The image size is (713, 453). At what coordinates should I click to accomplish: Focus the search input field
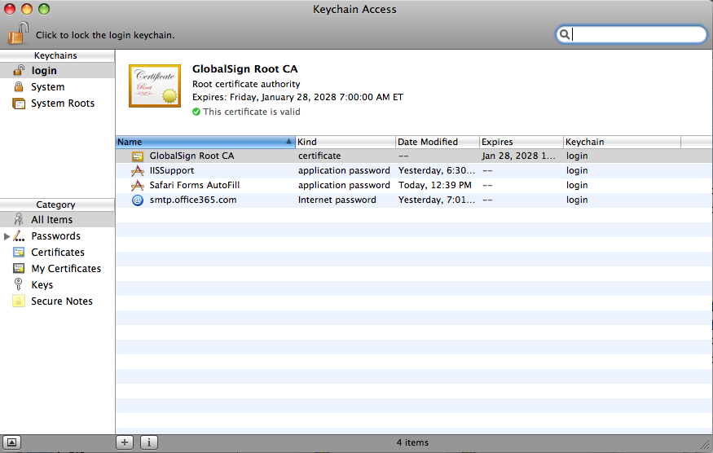[632, 34]
